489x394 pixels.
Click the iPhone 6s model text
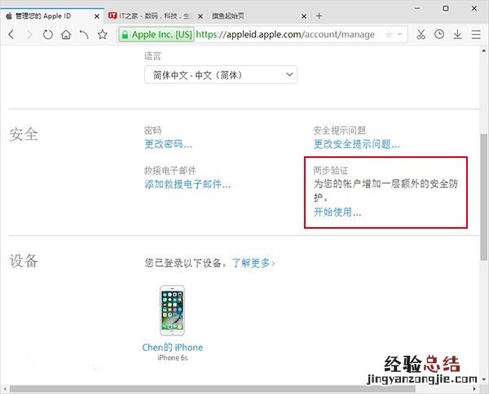pyautogui.click(x=173, y=358)
